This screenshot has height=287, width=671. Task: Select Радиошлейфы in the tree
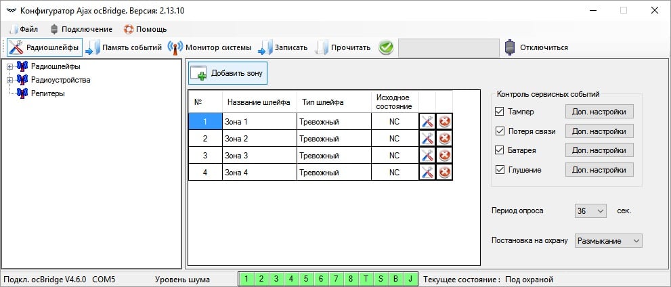56,66
